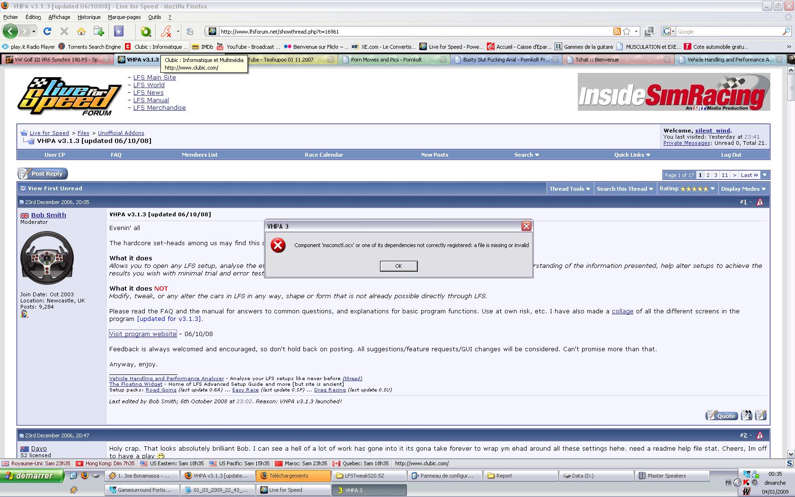Go to the Firefox home page icon

pyautogui.click(x=81, y=31)
